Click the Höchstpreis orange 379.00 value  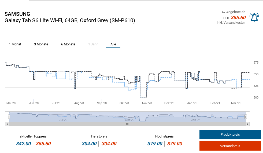[x=175, y=144]
